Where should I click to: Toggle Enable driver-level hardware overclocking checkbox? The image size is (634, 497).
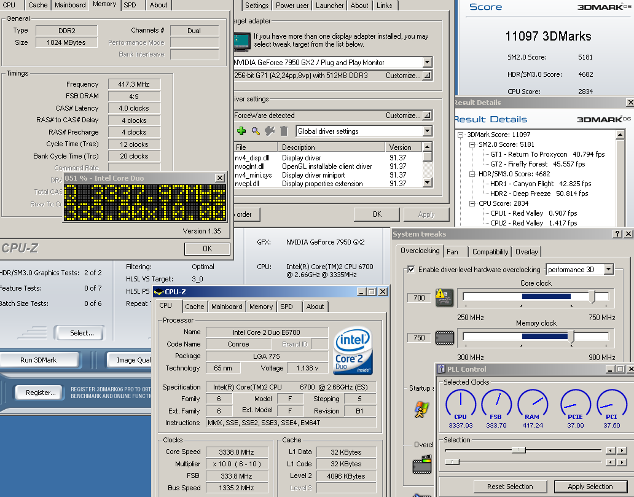pyautogui.click(x=411, y=269)
